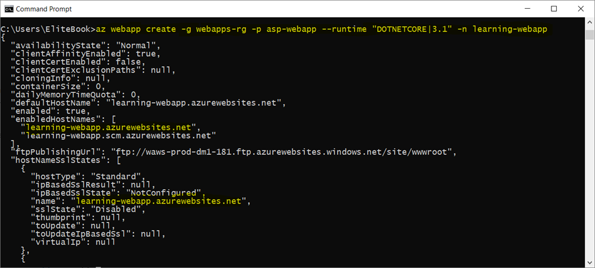The image size is (595, 268).
Task: Minimize the Command Prompt window
Action: pos(527,9)
